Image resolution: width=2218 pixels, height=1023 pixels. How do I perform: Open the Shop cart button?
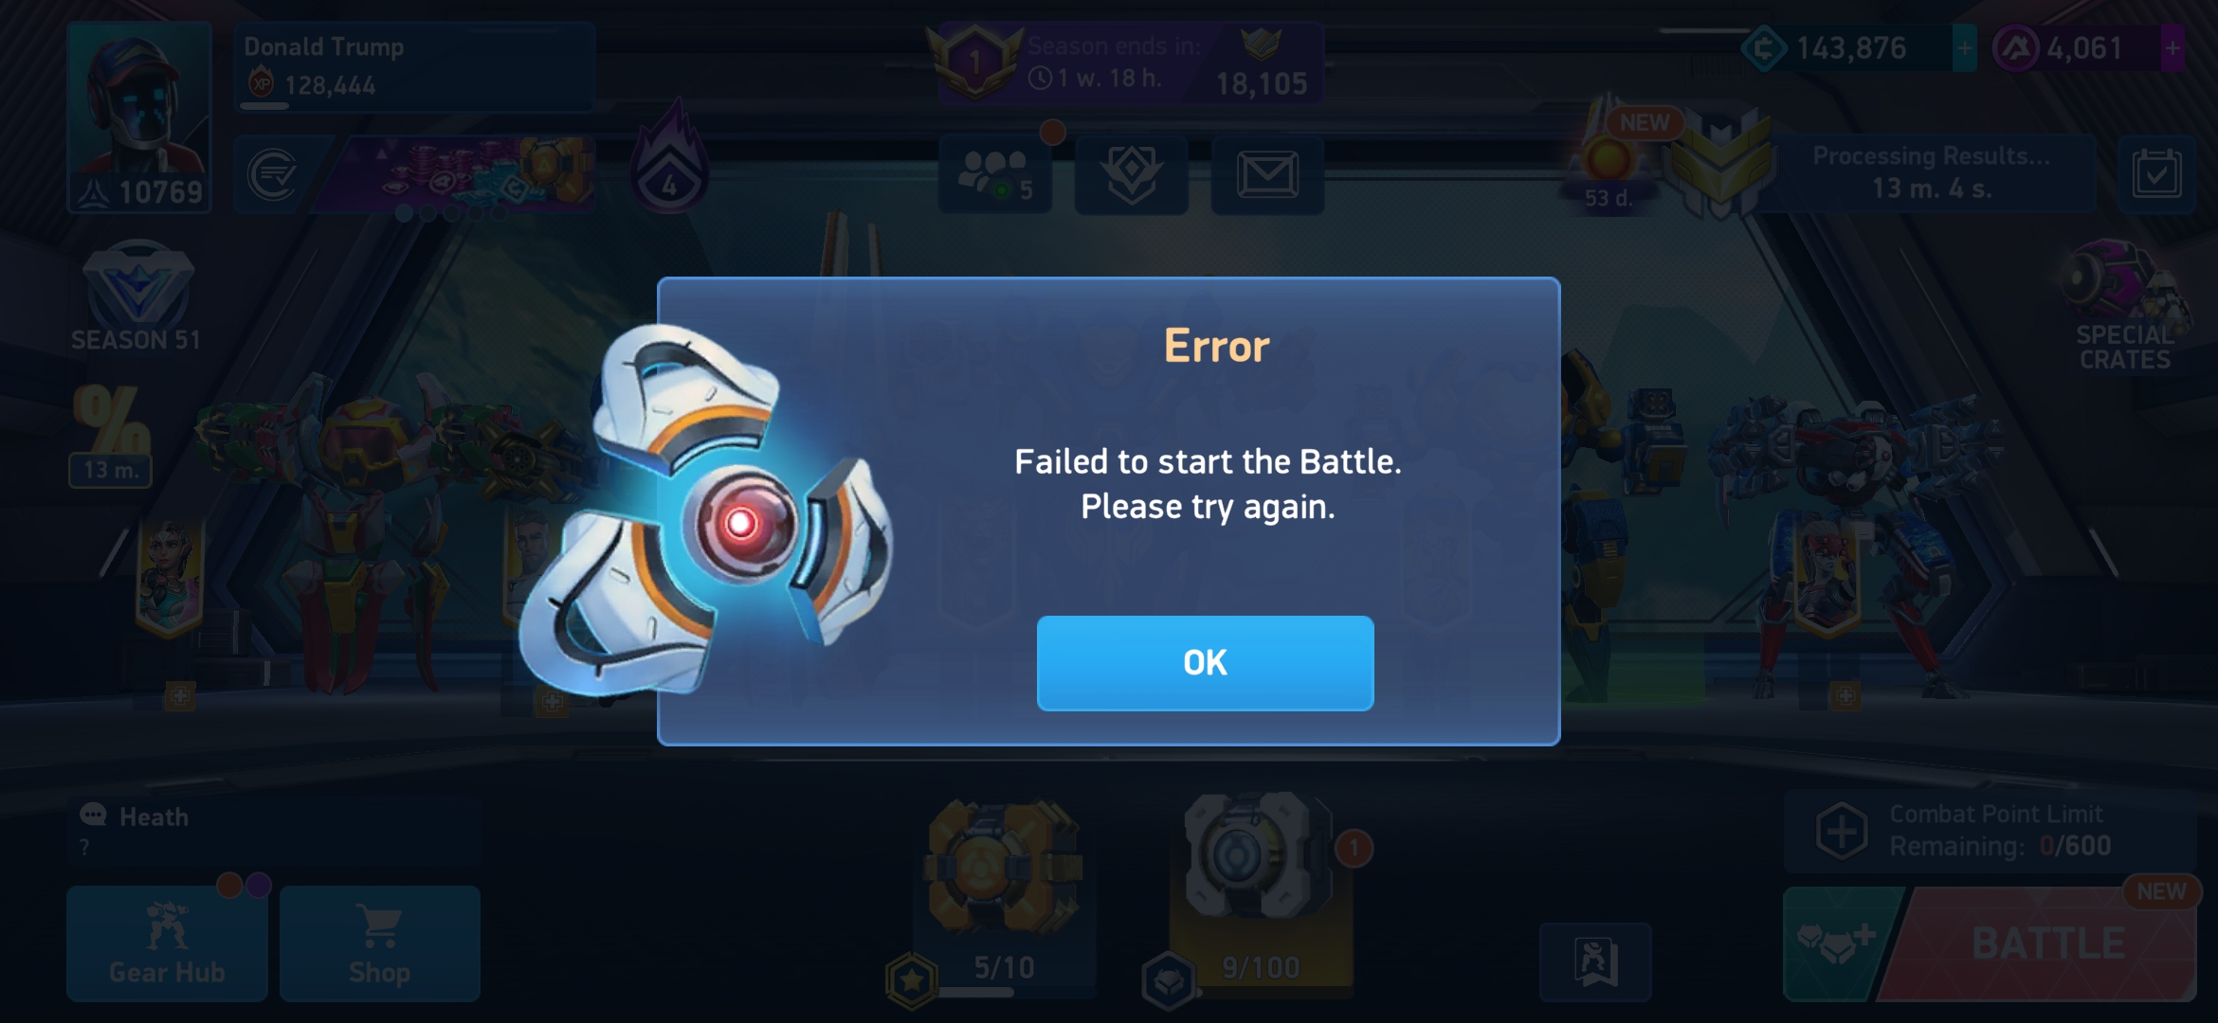click(380, 943)
